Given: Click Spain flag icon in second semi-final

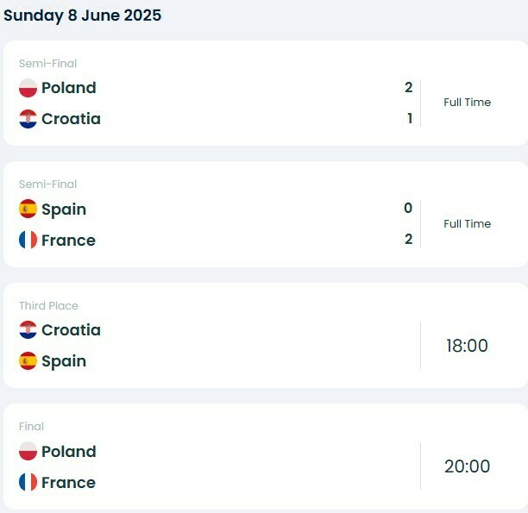Looking at the screenshot, I should pyautogui.click(x=28, y=209).
